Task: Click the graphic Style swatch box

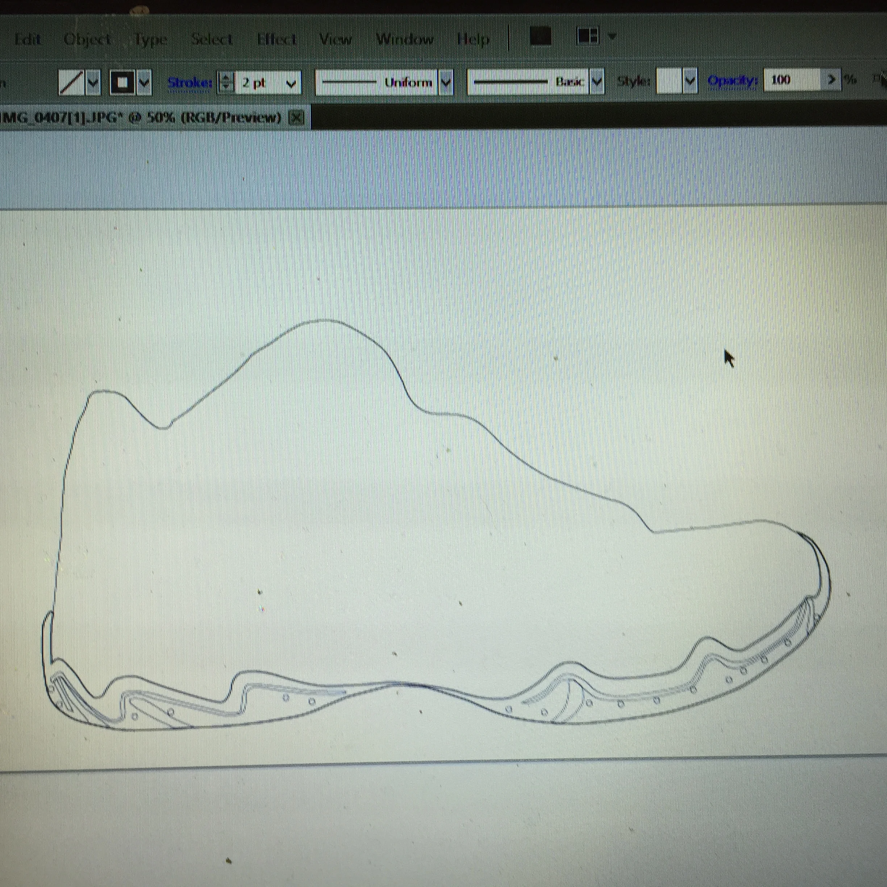Action: [x=669, y=81]
